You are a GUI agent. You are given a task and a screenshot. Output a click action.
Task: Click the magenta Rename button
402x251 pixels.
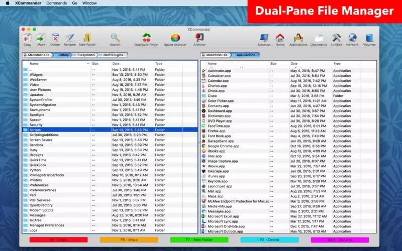coord(340,240)
